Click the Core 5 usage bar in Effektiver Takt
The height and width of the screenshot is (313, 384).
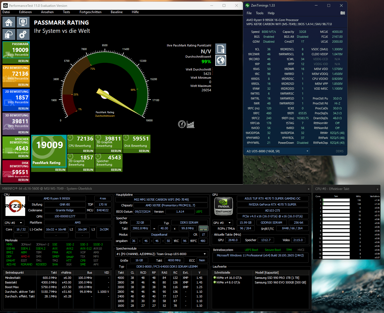point(336,219)
